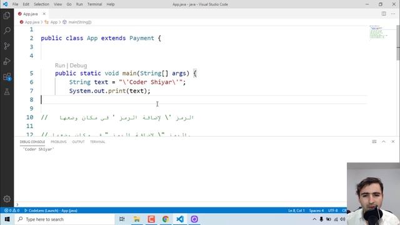This screenshot has height=225, width=400.
Task: Click the App class breadcrumb
Action: 54,22
